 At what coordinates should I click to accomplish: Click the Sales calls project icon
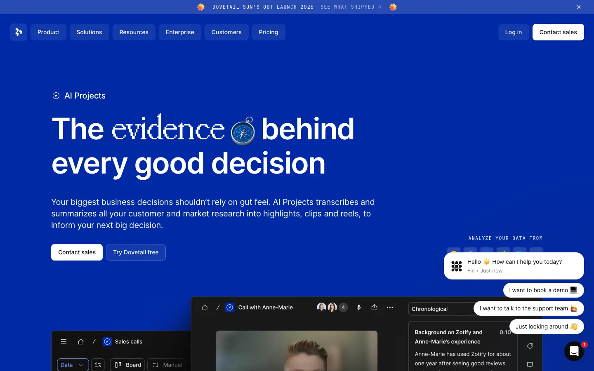107,341
